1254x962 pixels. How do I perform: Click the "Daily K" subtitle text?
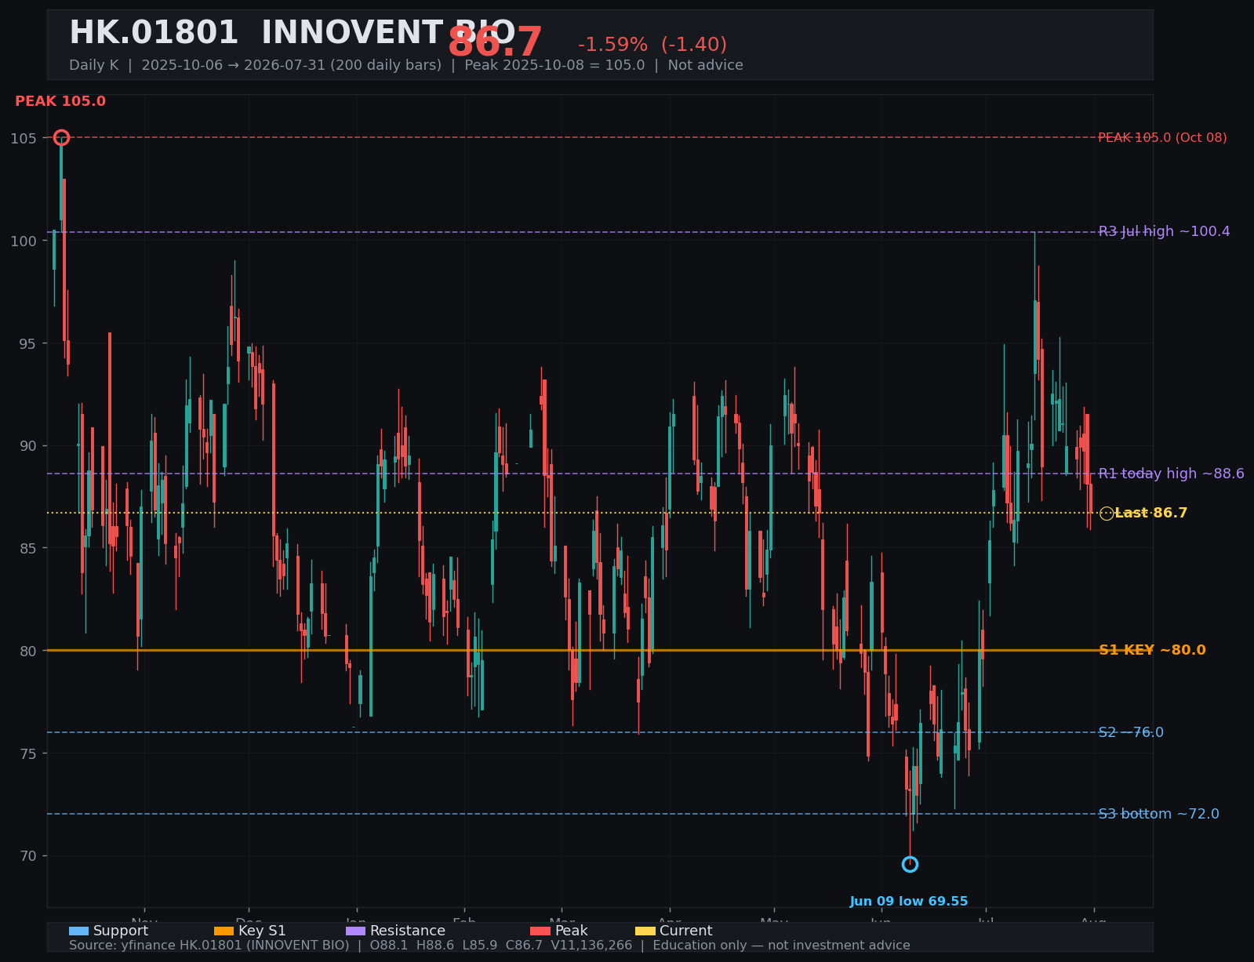(94, 65)
